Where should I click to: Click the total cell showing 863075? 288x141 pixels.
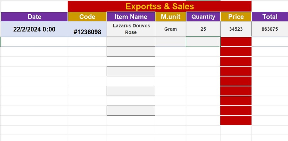click(270, 29)
